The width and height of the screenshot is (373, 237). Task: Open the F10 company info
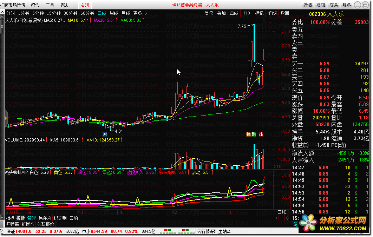point(247,13)
